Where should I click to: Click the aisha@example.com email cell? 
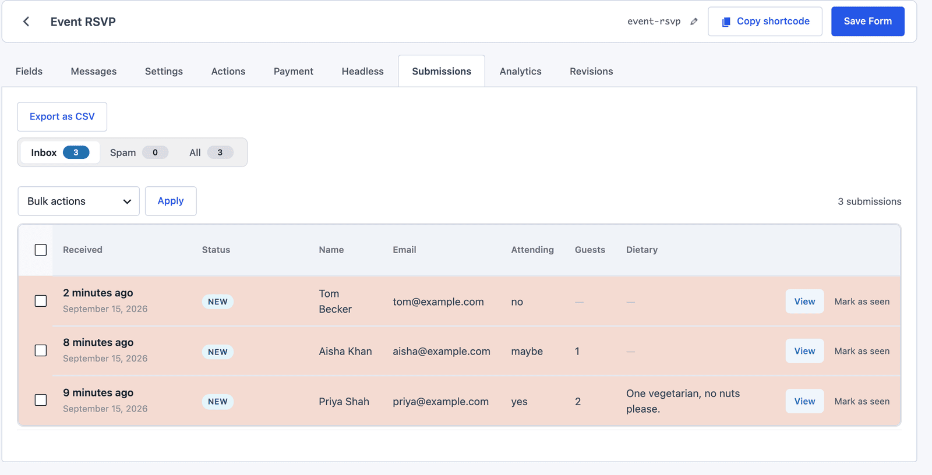[x=442, y=351]
